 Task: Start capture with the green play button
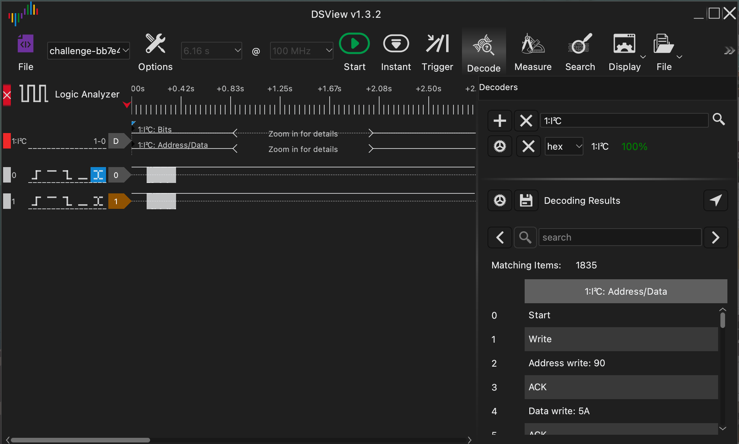click(x=354, y=43)
